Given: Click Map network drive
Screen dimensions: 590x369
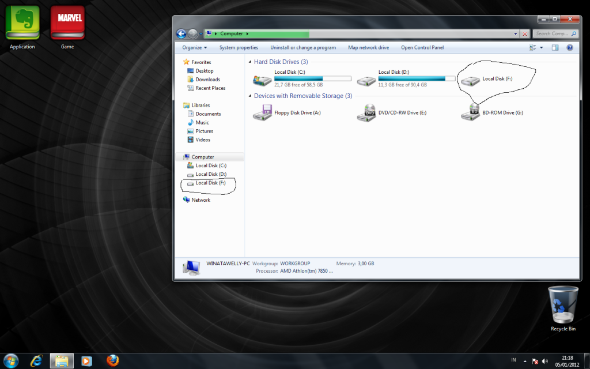Looking at the screenshot, I should [368, 47].
